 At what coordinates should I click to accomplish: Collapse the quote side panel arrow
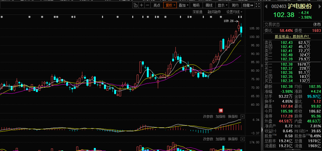(262, 130)
